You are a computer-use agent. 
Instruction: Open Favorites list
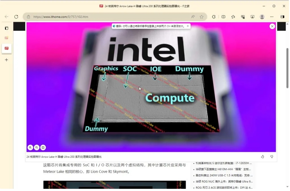click(233, 17)
